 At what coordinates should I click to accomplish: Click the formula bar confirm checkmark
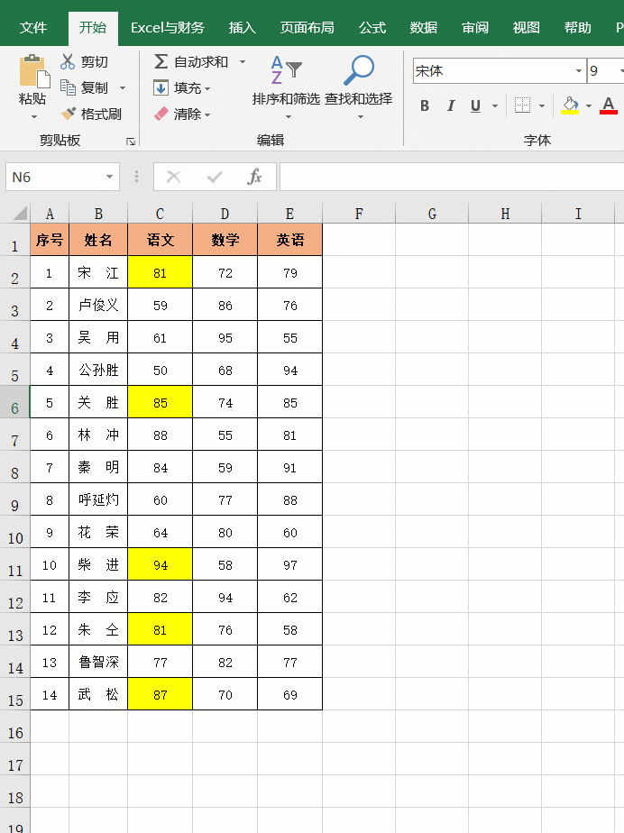[x=215, y=177]
